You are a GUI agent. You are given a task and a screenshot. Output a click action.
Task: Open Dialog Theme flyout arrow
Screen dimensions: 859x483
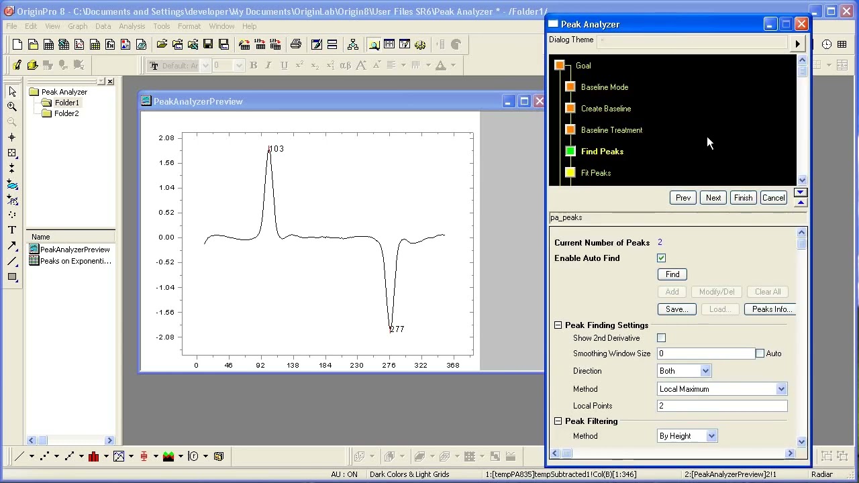[797, 44]
